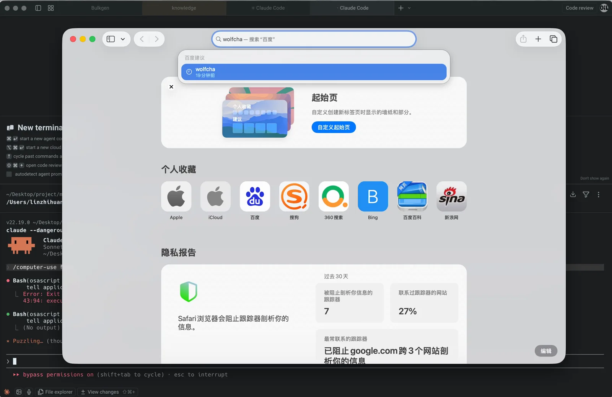Click the Safari share icon
This screenshot has height=397, width=612.
(523, 39)
